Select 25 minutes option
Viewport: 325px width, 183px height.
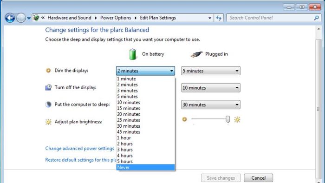pyautogui.click(x=145, y=120)
